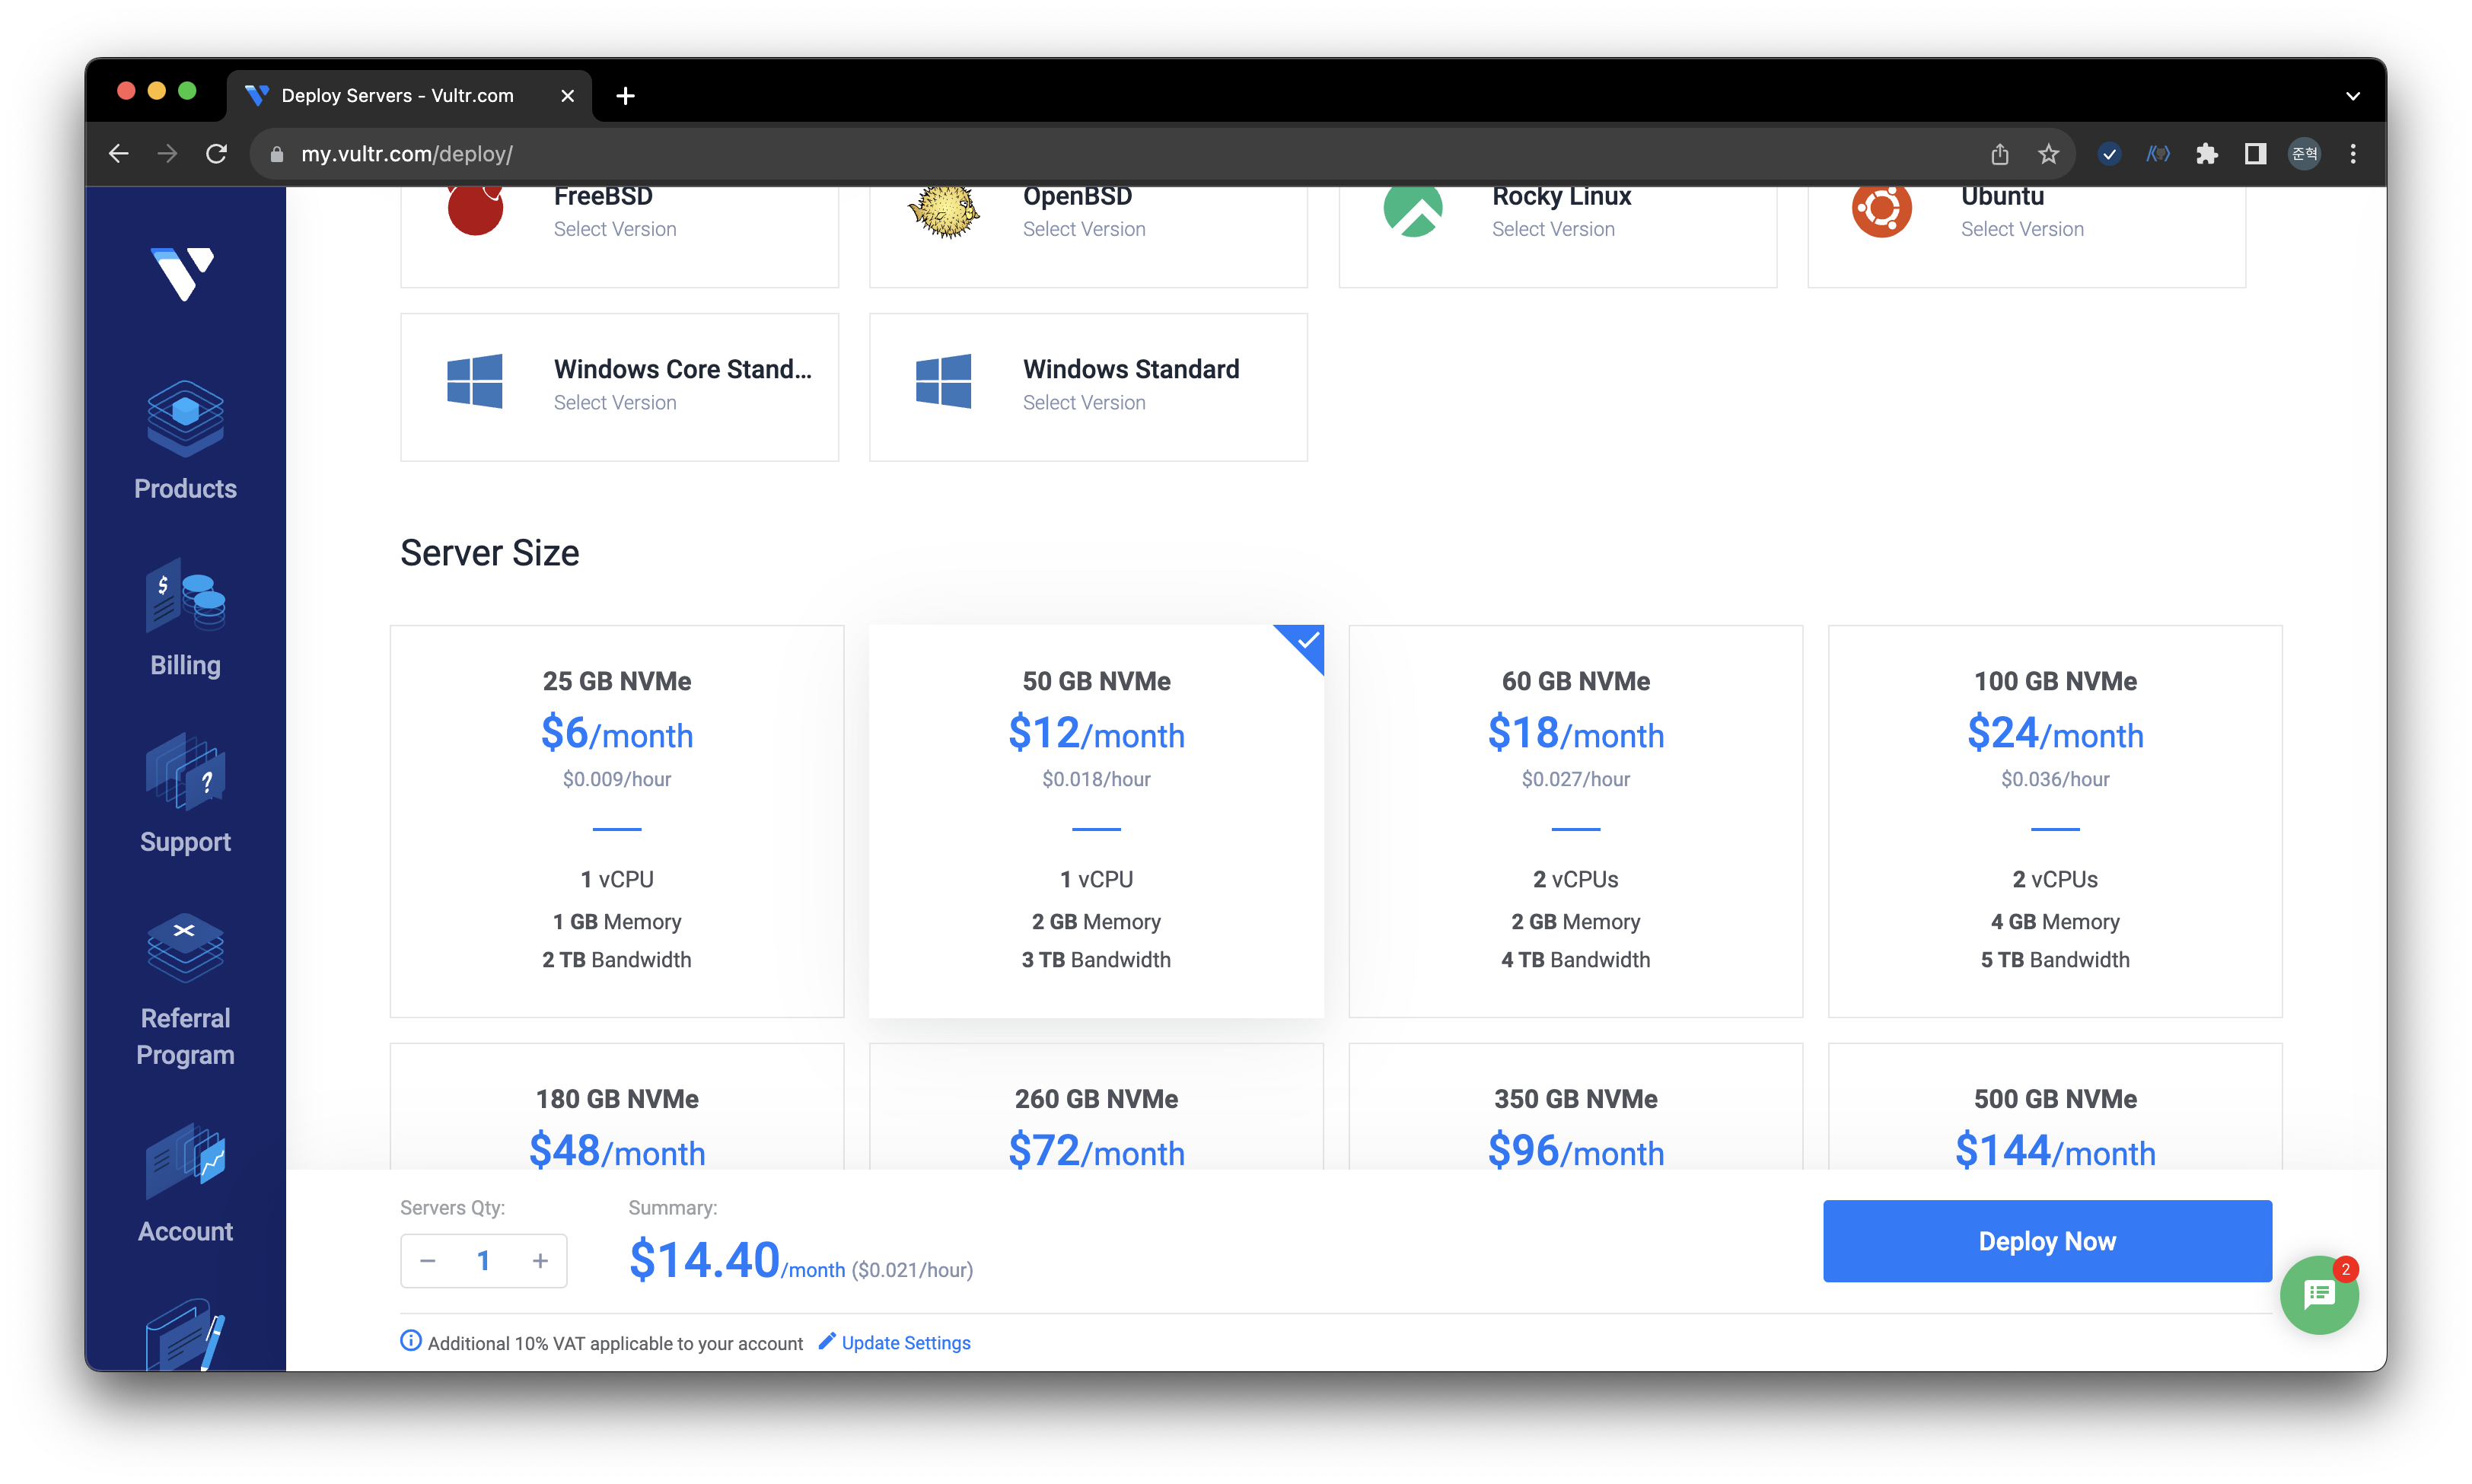Choose the 25 GB NVMe $6/month plan
Image resolution: width=2472 pixels, height=1484 pixels.
(617, 821)
